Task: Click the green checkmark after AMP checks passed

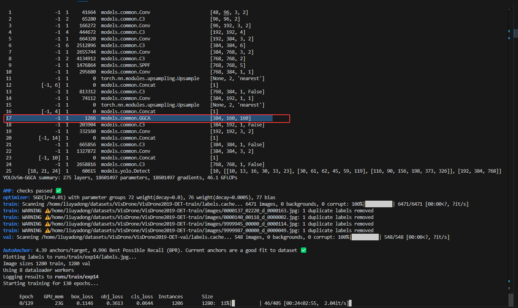Action: point(58,191)
